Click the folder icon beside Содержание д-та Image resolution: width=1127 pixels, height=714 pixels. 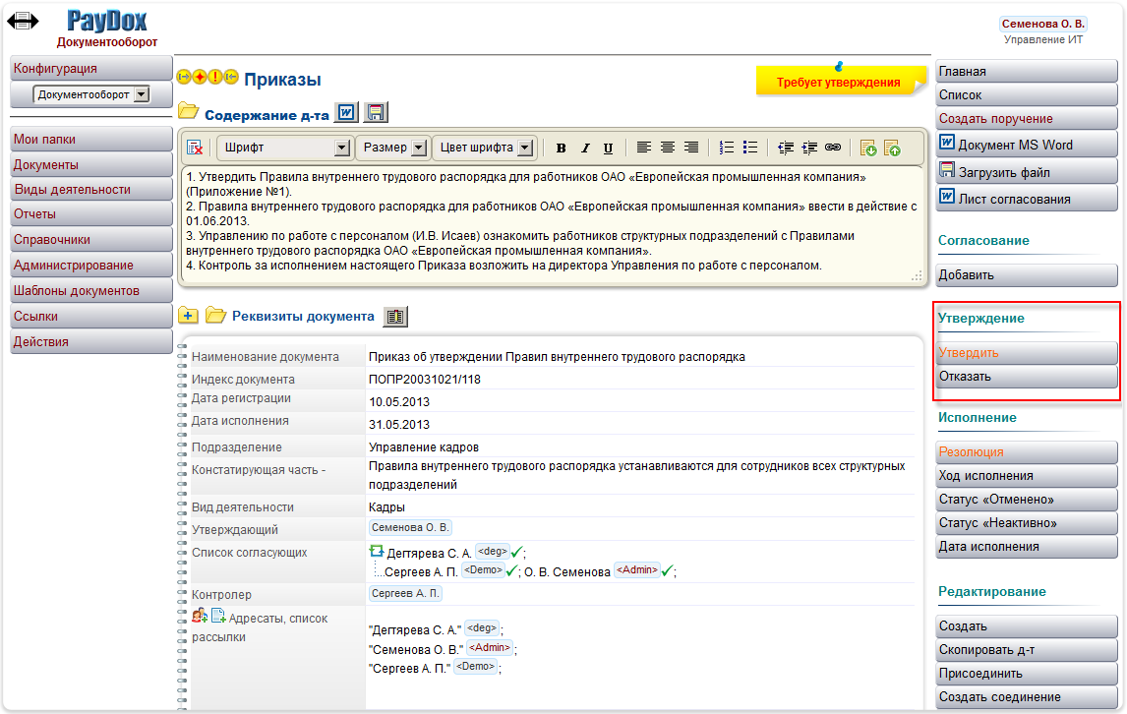tap(190, 112)
